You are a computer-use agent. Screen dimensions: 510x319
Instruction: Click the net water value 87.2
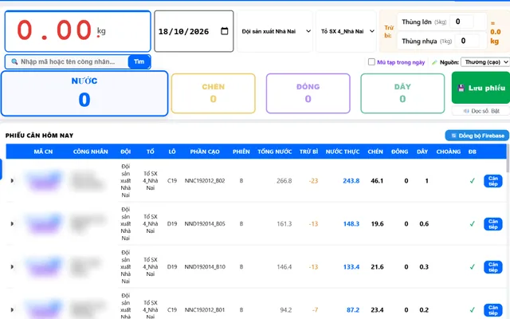[x=353, y=310]
